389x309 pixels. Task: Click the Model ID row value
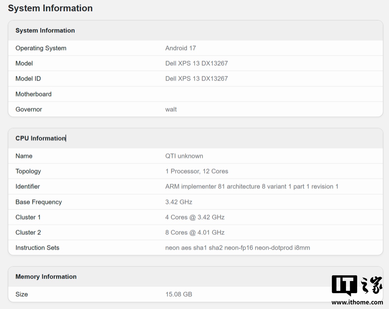point(196,78)
